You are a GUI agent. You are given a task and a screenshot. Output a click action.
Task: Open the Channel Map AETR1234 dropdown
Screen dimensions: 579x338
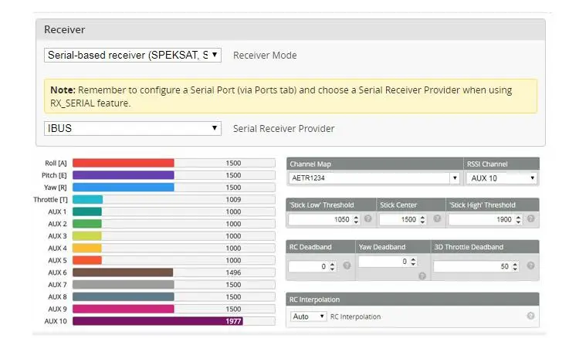point(374,178)
